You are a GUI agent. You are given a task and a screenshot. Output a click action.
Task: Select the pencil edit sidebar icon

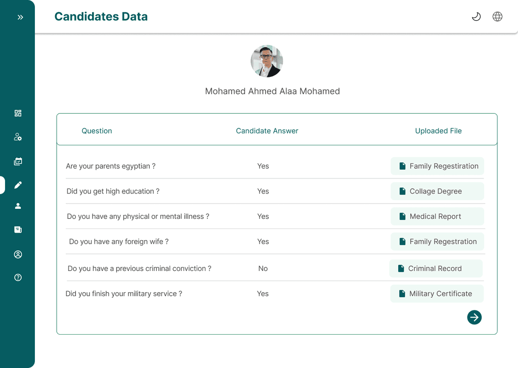18,185
